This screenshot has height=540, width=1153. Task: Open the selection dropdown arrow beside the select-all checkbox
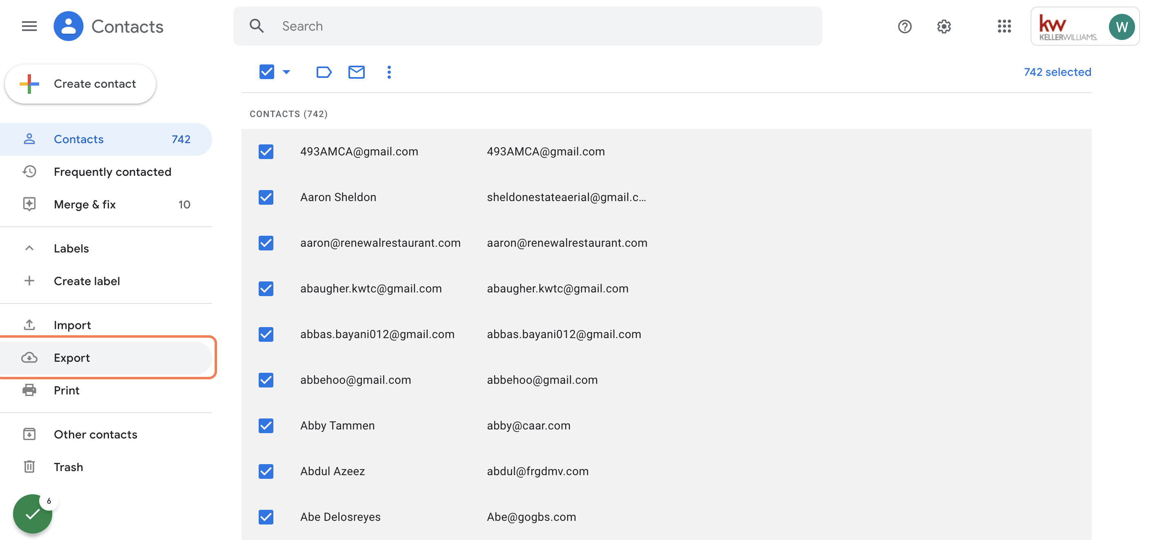[x=286, y=72]
